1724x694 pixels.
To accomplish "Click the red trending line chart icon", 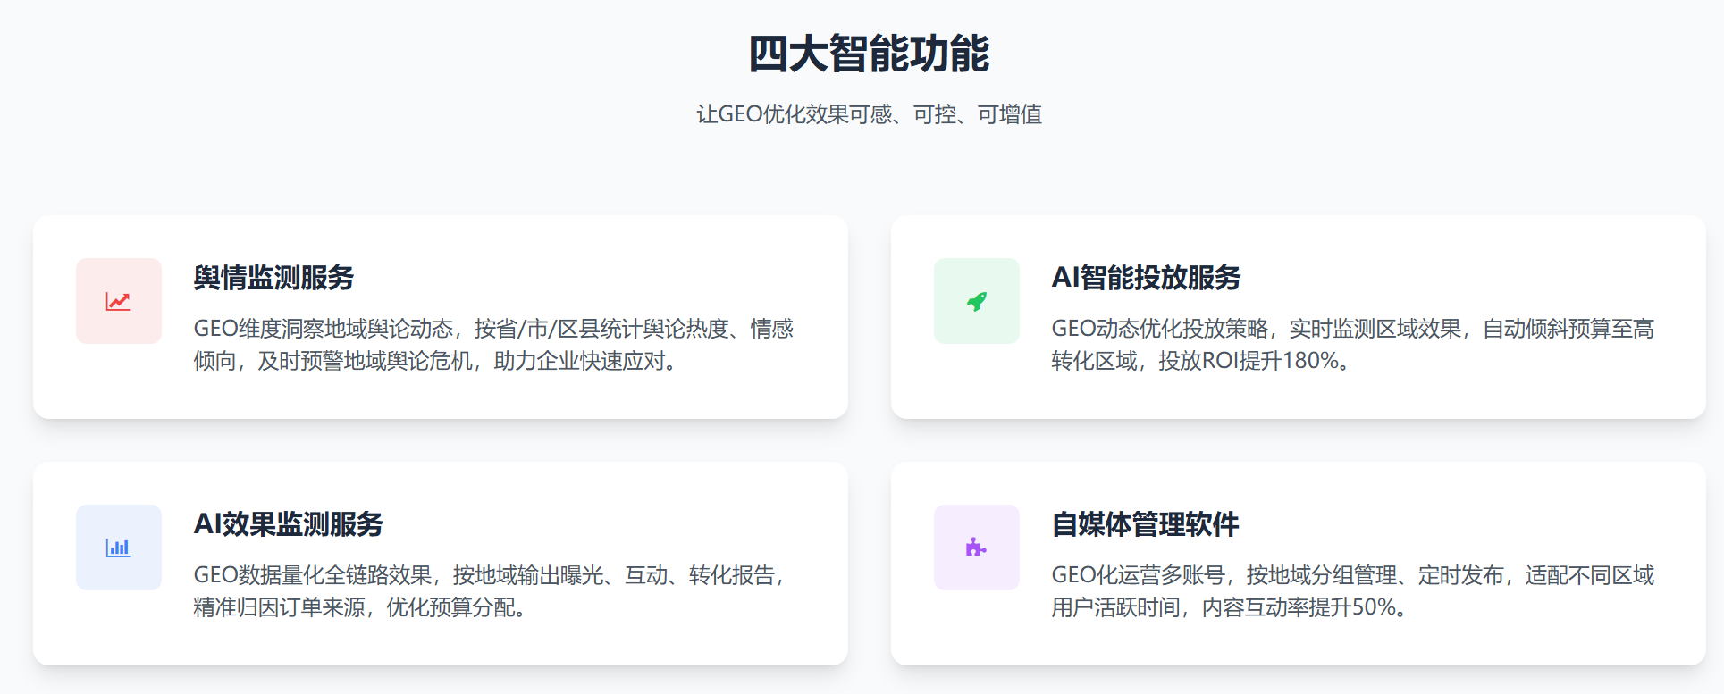I will (x=118, y=302).
